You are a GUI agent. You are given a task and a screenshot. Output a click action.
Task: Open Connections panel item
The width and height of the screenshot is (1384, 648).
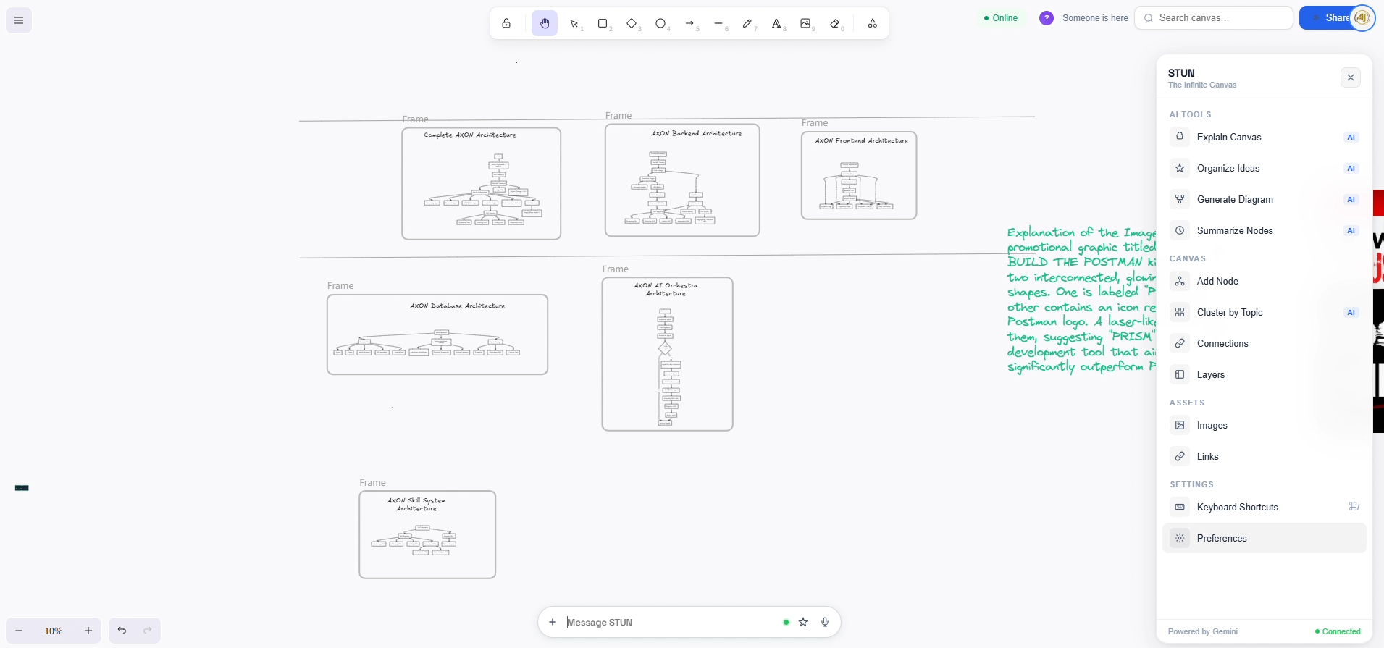[x=1265, y=343]
